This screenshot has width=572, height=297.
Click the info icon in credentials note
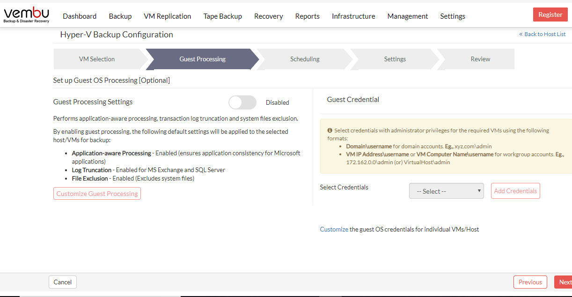(330, 130)
